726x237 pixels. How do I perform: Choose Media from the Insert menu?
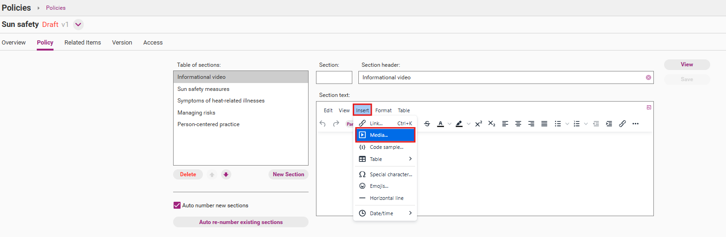pos(385,135)
